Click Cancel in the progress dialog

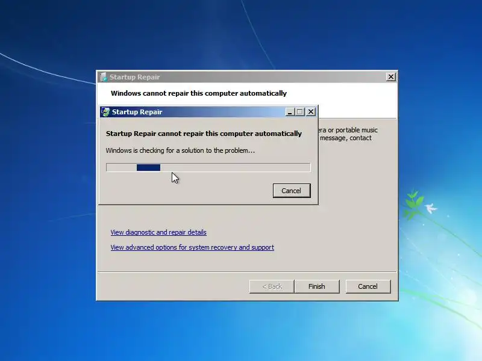(x=292, y=191)
